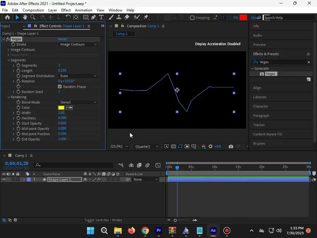Click the Reset Exposure icon
The width and height of the screenshot is (317, 238).
[211, 146]
